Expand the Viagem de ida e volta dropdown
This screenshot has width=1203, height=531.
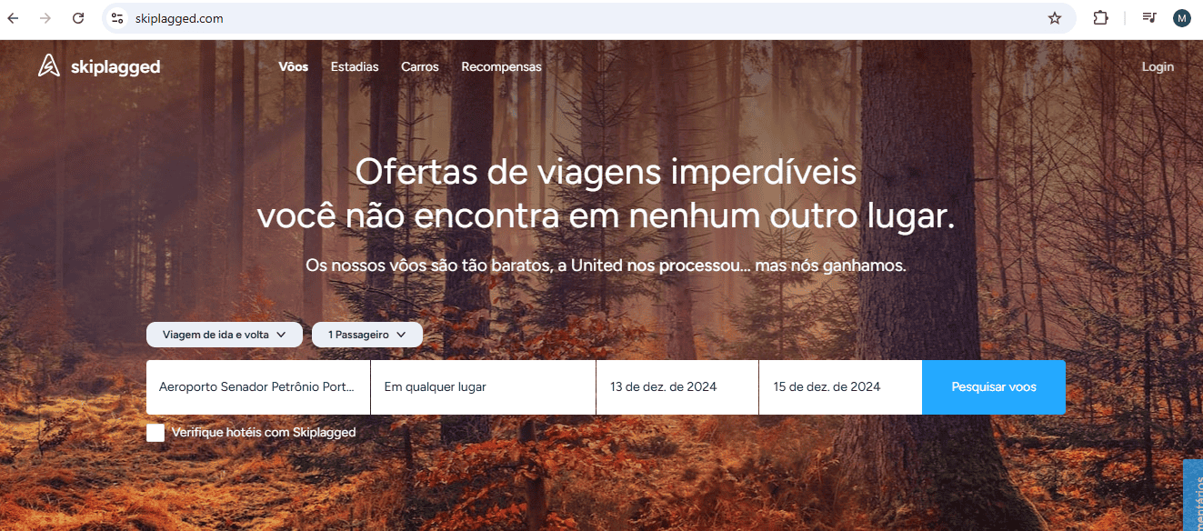(224, 335)
